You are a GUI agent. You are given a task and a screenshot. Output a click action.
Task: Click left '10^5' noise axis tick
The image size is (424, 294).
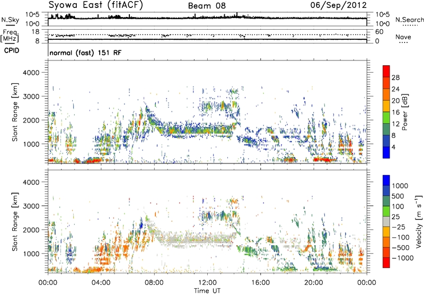point(32,15)
